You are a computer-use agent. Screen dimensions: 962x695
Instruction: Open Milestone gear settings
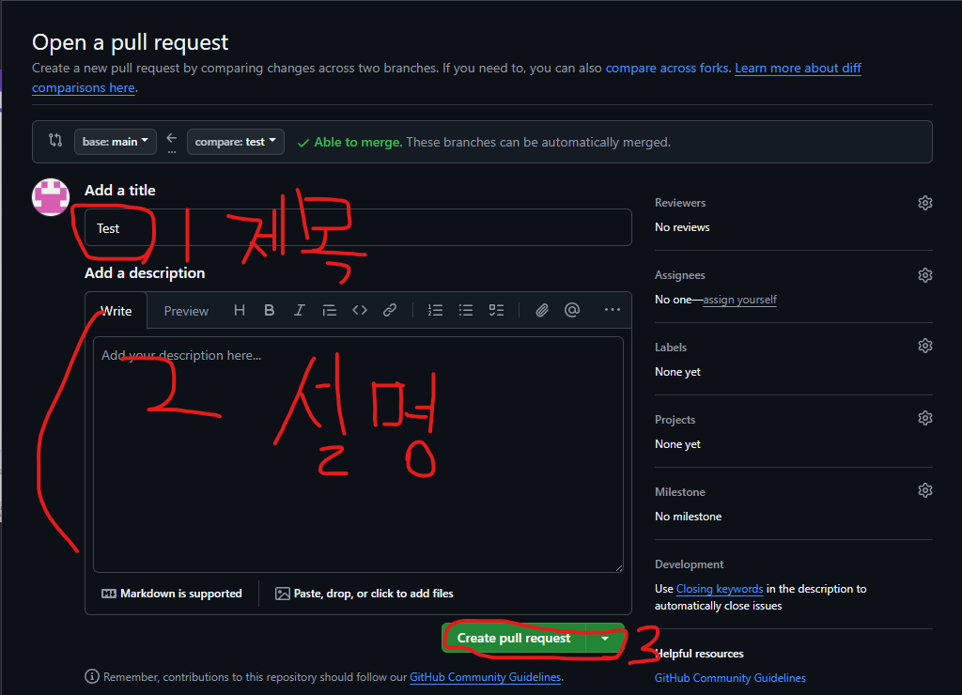925,491
